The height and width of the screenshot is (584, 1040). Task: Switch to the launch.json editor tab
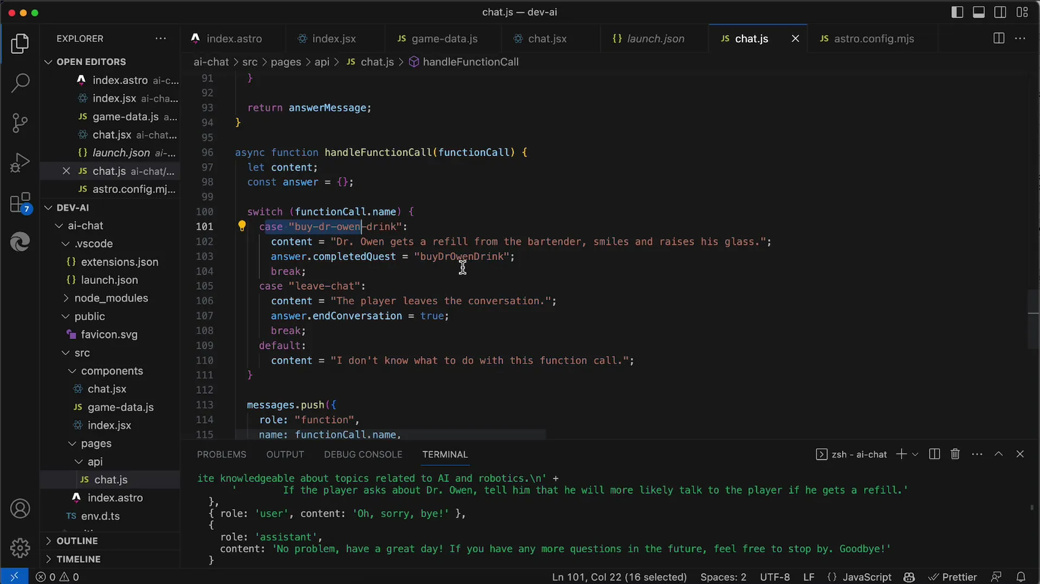click(x=655, y=38)
